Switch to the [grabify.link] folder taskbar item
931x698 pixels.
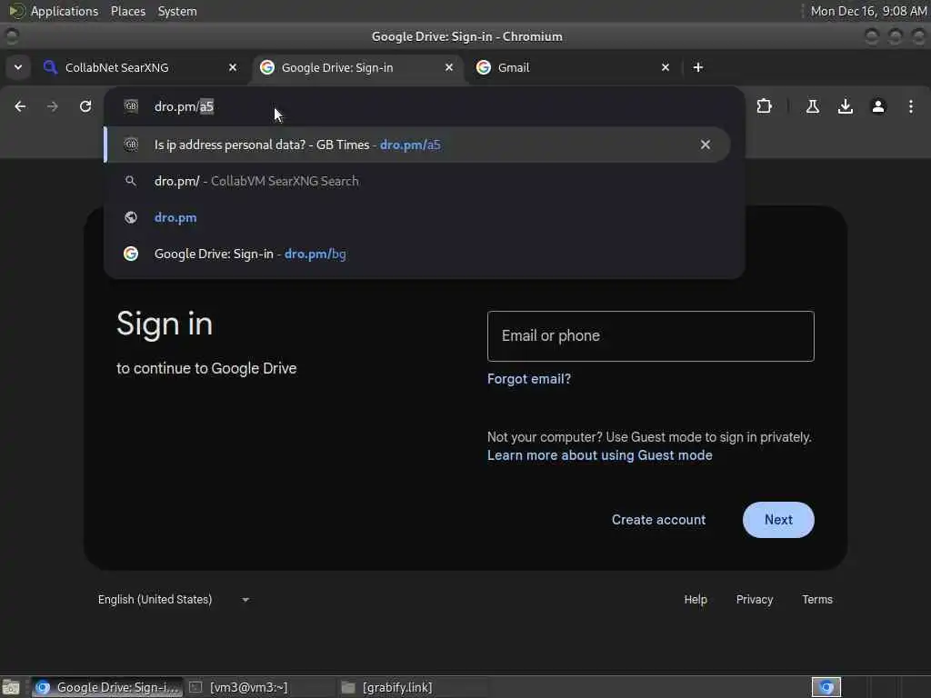[x=413, y=687]
